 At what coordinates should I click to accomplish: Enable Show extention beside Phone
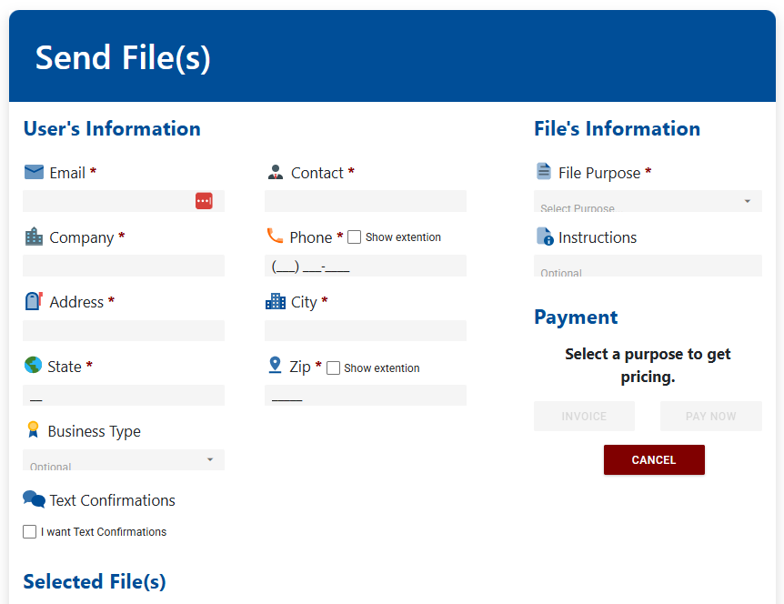click(353, 237)
